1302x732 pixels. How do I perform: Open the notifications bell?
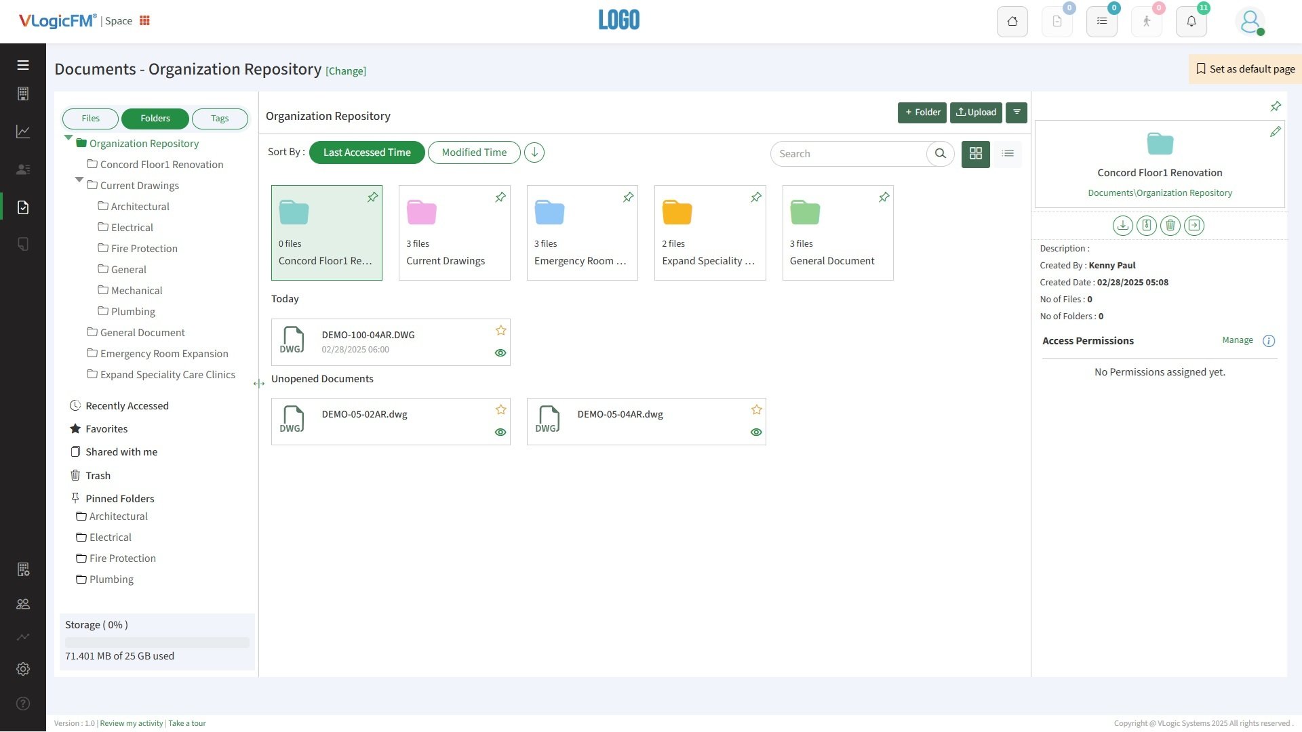click(x=1191, y=22)
